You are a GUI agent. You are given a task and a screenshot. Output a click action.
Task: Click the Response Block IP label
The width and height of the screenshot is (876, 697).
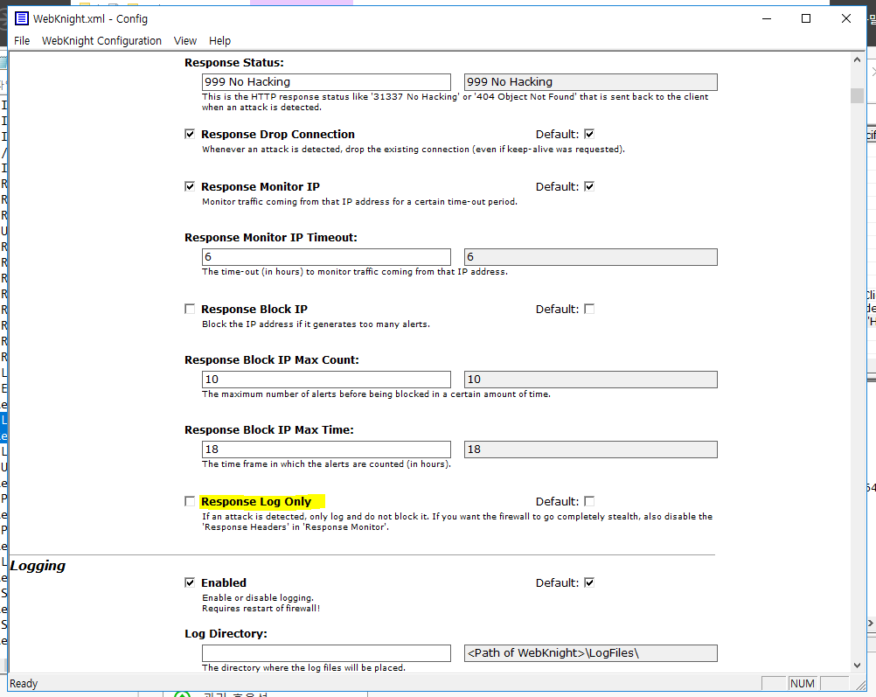point(254,309)
